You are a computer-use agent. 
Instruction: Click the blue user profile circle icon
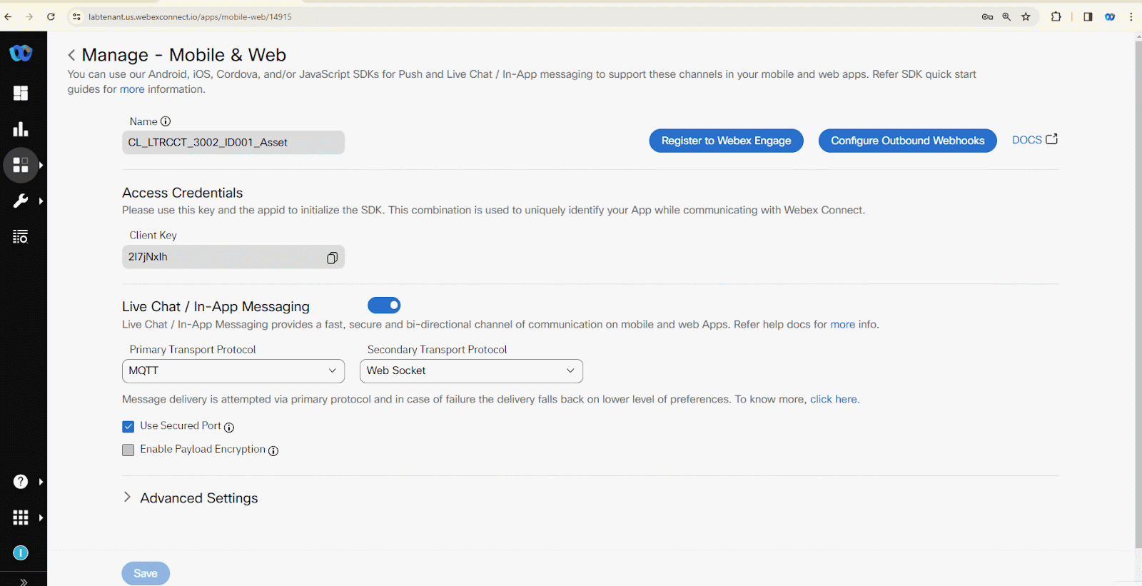21,553
